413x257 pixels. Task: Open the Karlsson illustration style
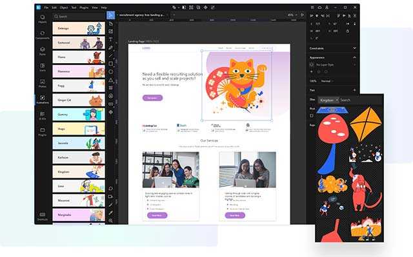coord(79,157)
